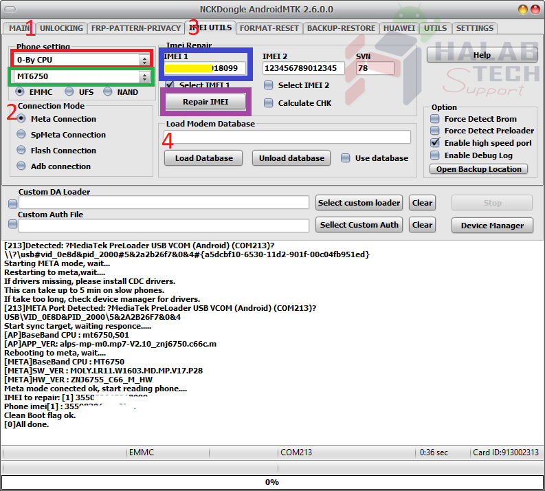This screenshot has height=491, width=545.
Task: Click Sellect Custom Auth button
Action: pos(359,225)
